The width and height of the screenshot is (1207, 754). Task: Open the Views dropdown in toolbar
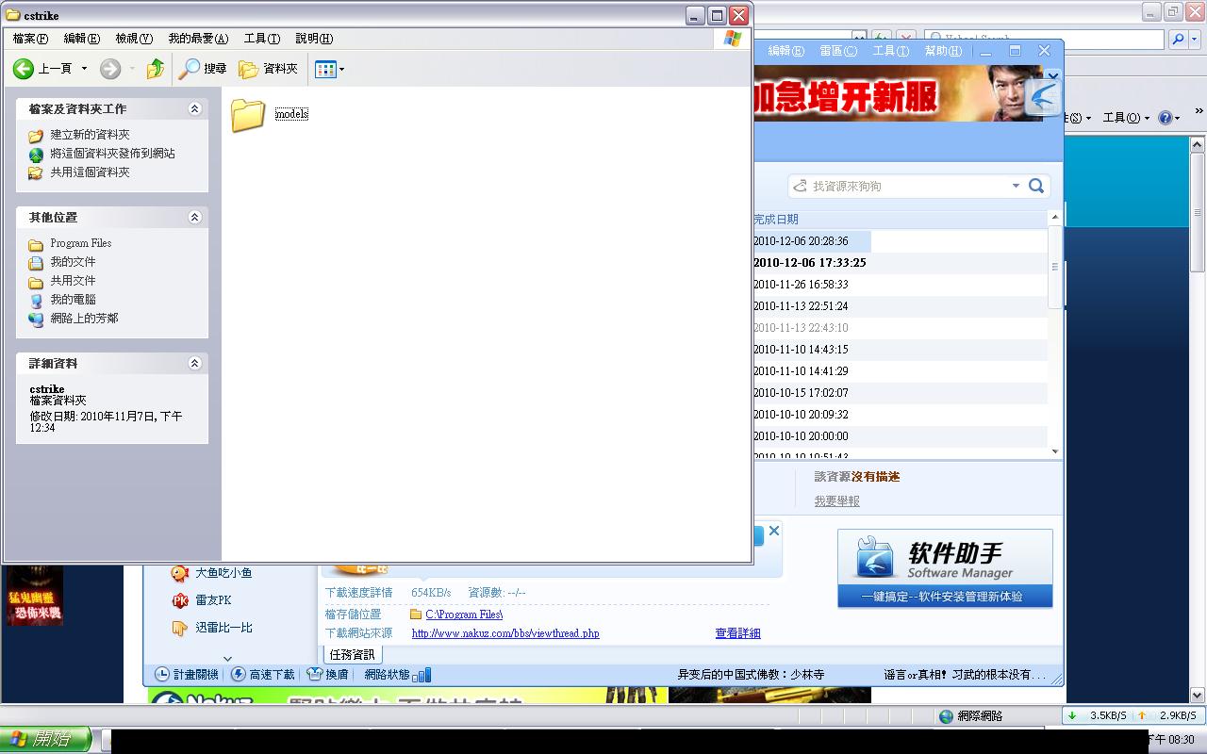click(329, 69)
